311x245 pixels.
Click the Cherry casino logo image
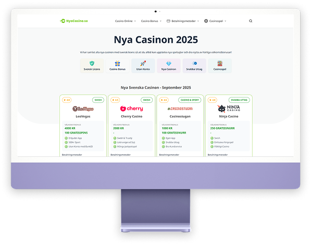131,108
